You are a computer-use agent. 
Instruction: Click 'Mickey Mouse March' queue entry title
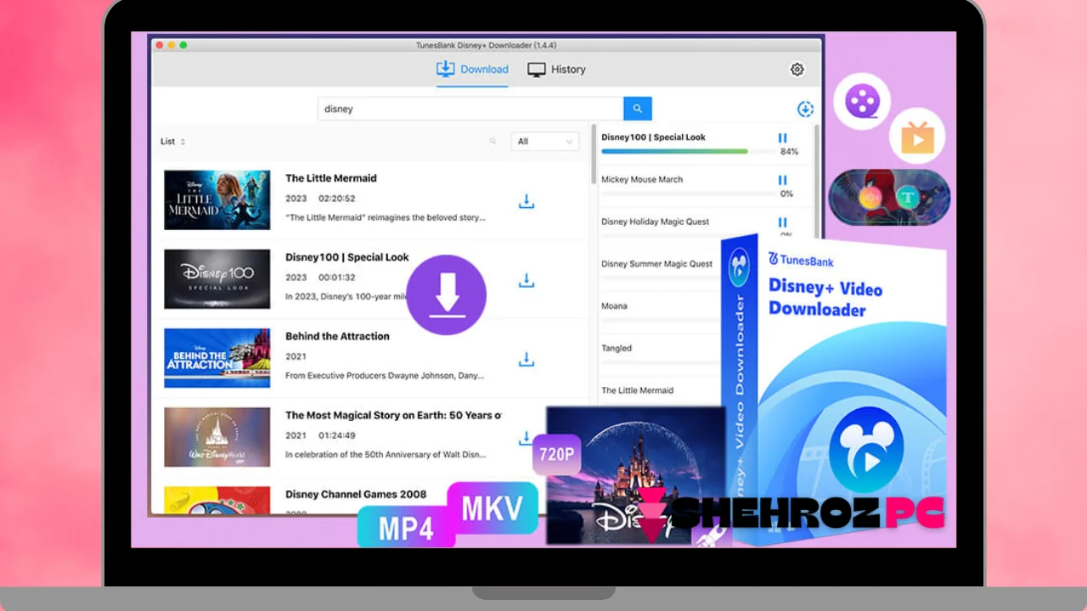pyautogui.click(x=642, y=180)
